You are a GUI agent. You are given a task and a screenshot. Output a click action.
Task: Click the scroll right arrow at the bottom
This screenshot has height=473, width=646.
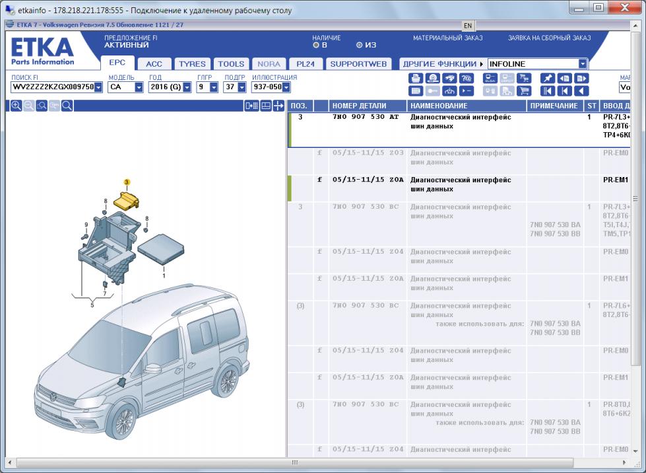625,462
